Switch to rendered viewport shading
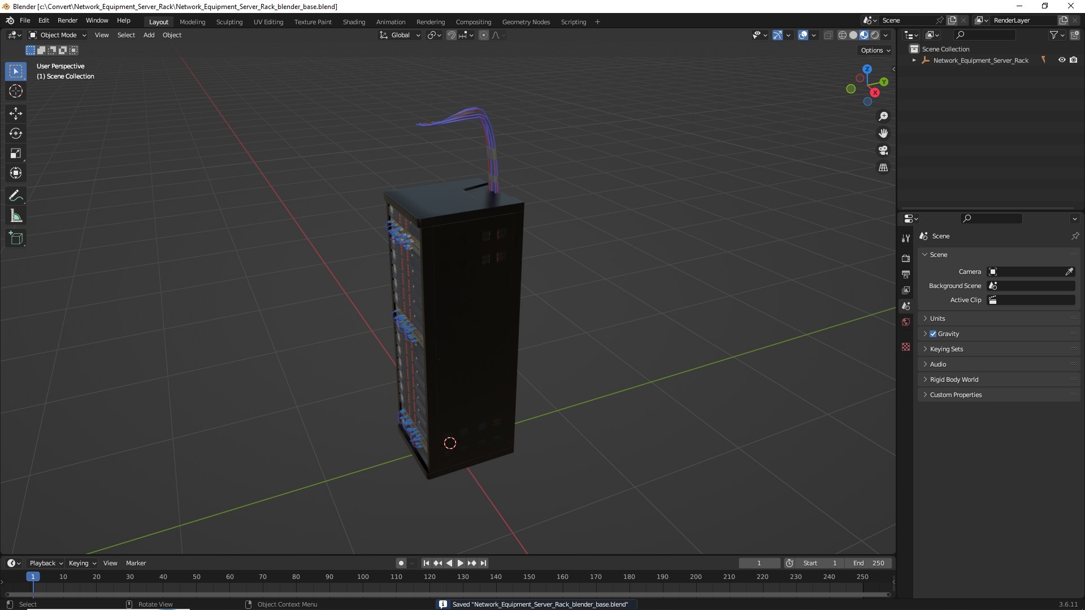The width and height of the screenshot is (1085, 610). click(x=875, y=35)
